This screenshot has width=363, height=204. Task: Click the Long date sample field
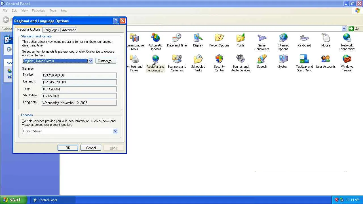(79, 103)
